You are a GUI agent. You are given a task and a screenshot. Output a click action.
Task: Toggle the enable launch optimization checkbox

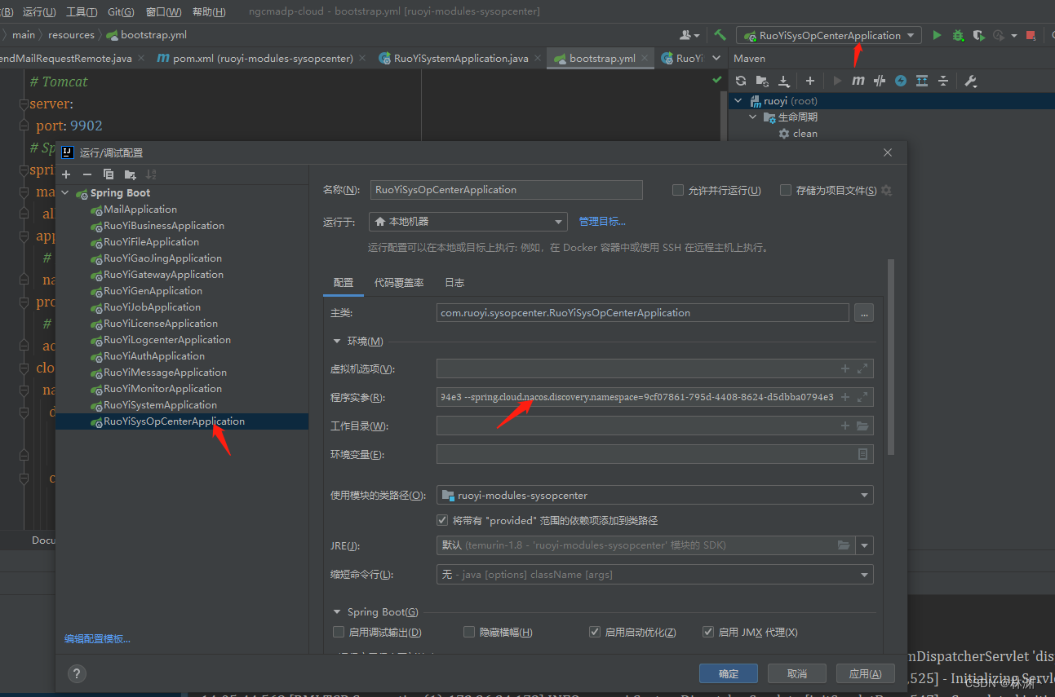[x=594, y=632]
